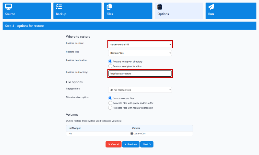Open the Restore job dropdown
The height and width of the screenshot is (155, 259).
(x=140, y=53)
